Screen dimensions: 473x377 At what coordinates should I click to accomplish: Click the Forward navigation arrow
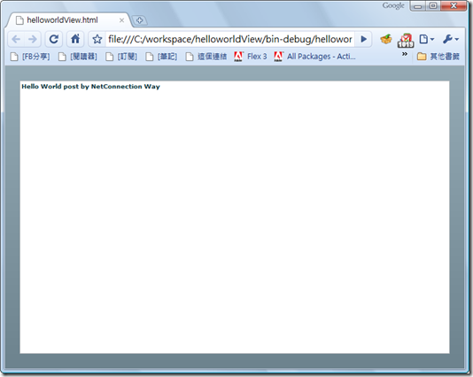(x=32, y=39)
